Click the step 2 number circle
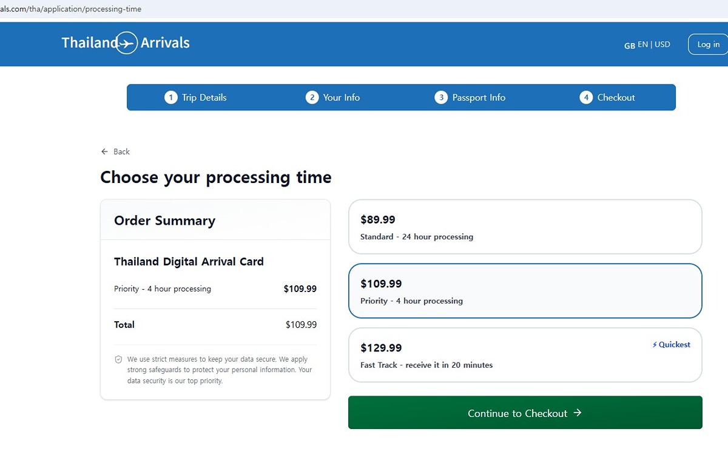This screenshot has width=728, height=449. point(312,98)
